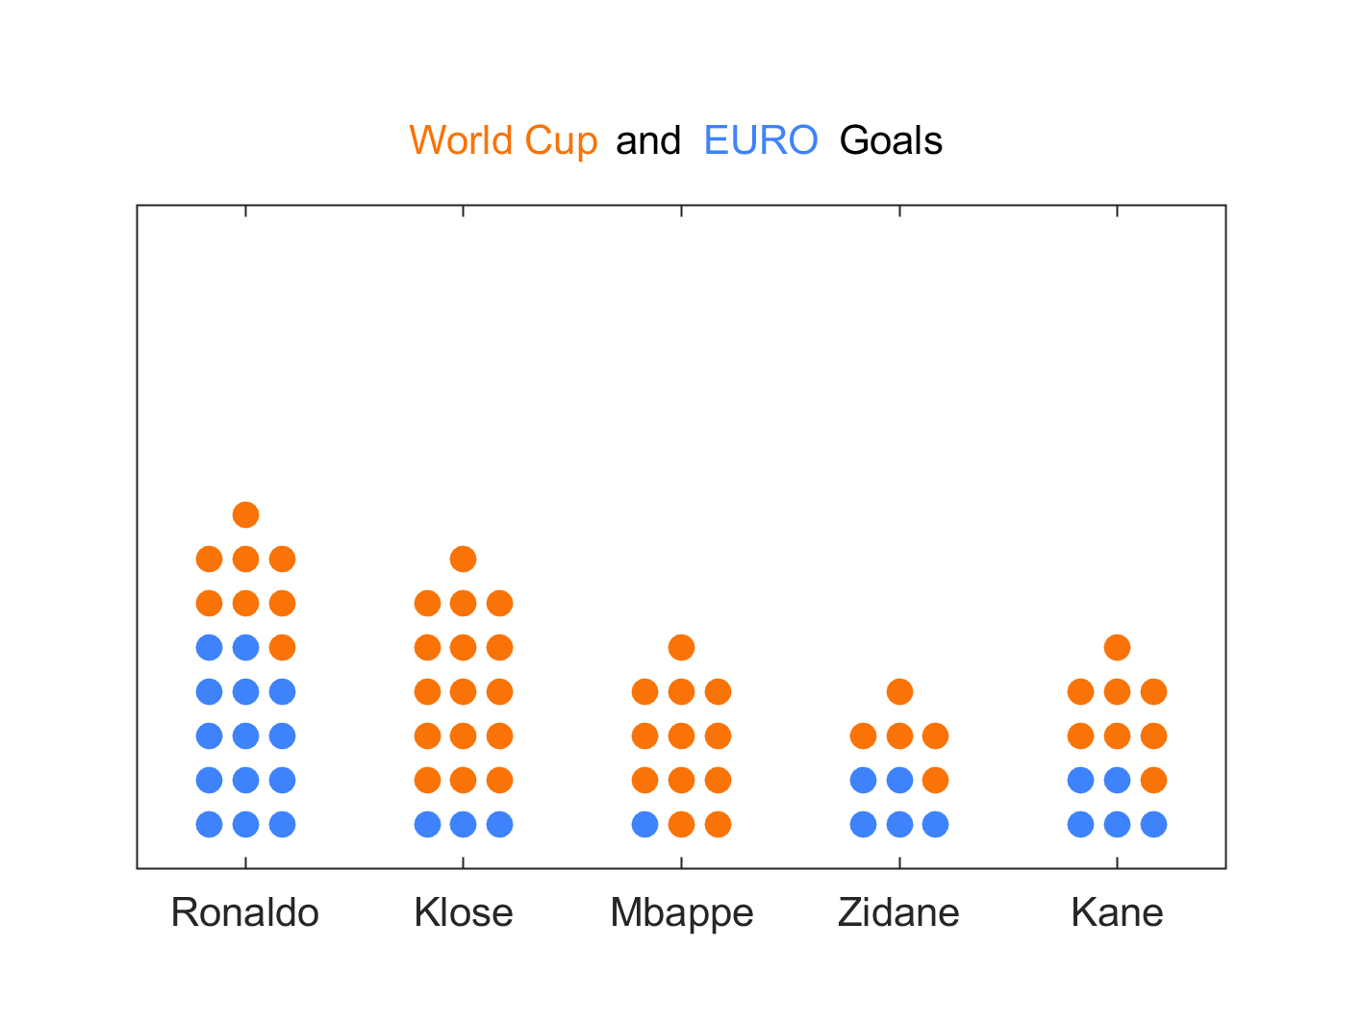Click the single blue dot in Mbappe column
1363x1022 pixels.
point(644,824)
